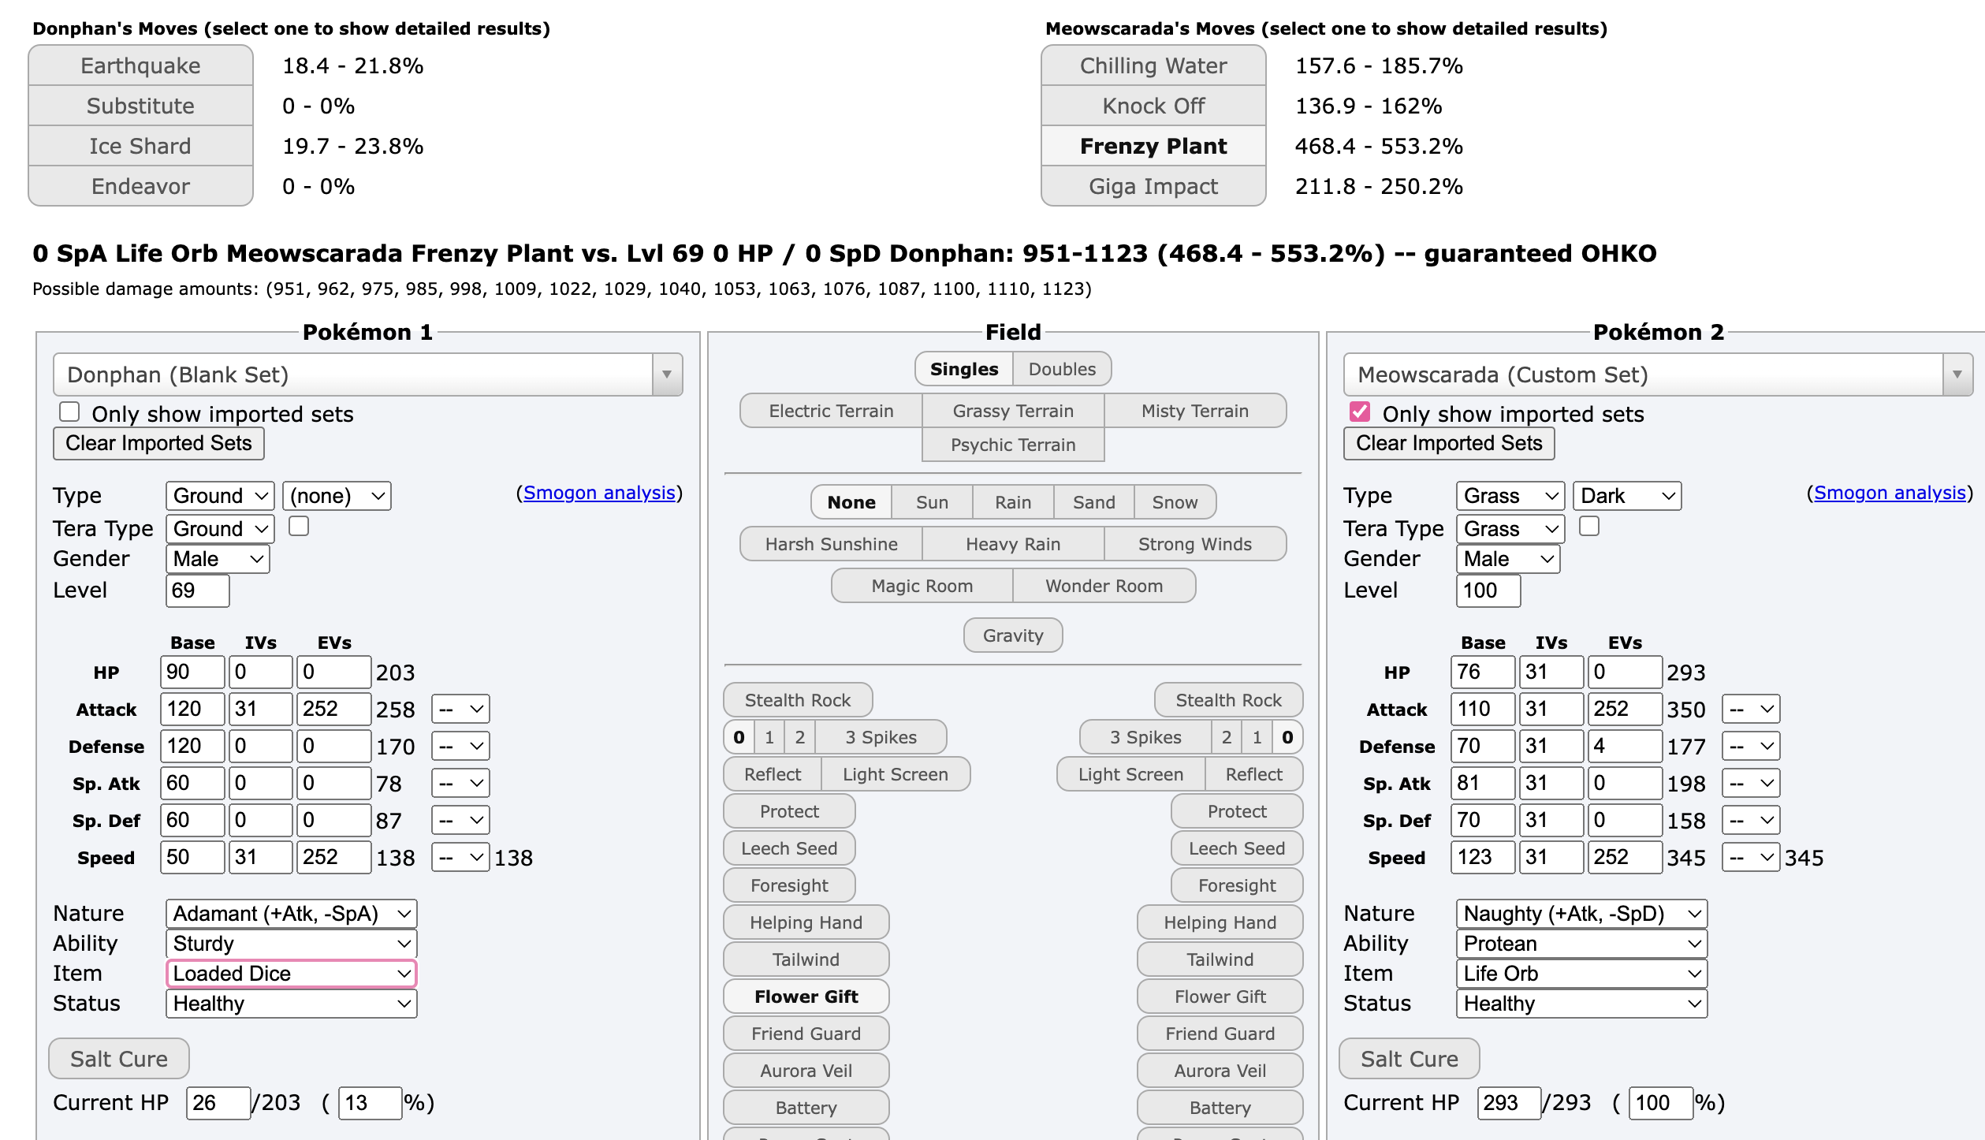Switch field format to Doubles
The width and height of the screenshot is (1985, 1140).
pos(1062,369)
